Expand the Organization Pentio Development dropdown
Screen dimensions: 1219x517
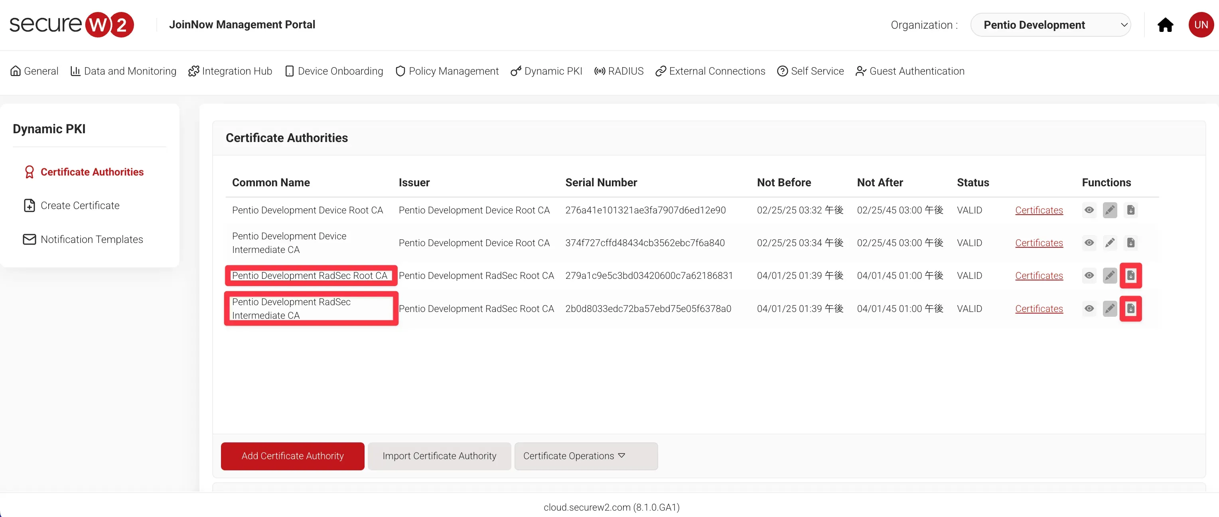pyautogui.click(x=1050, y=25)
